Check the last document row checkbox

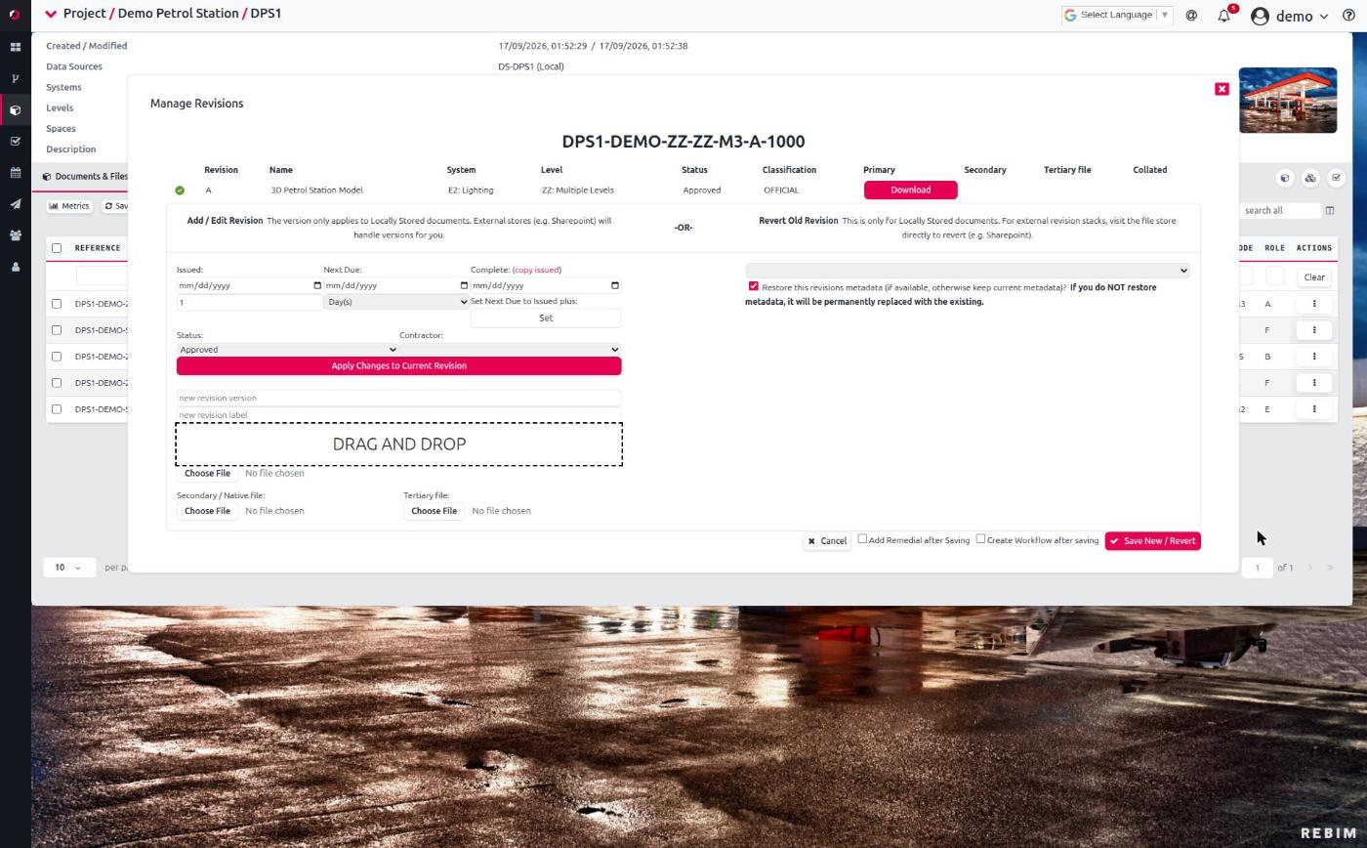point(57,409)
